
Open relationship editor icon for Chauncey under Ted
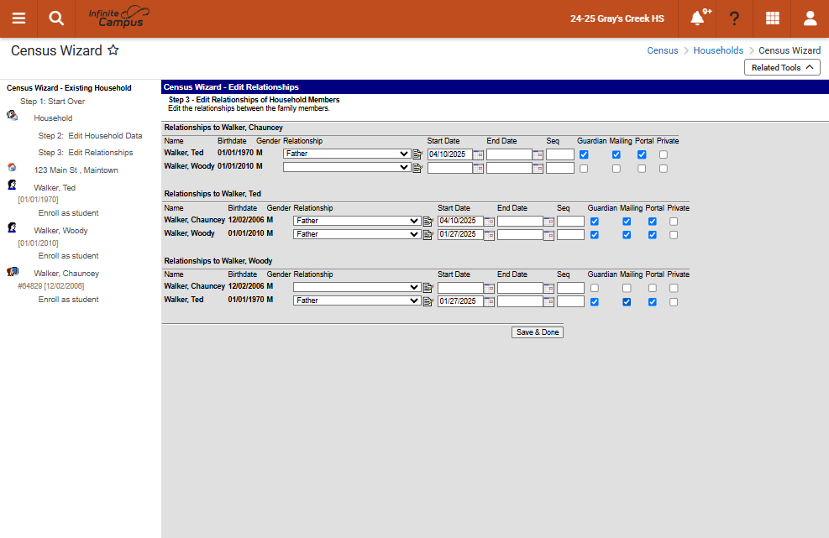(x=428, y=221)
